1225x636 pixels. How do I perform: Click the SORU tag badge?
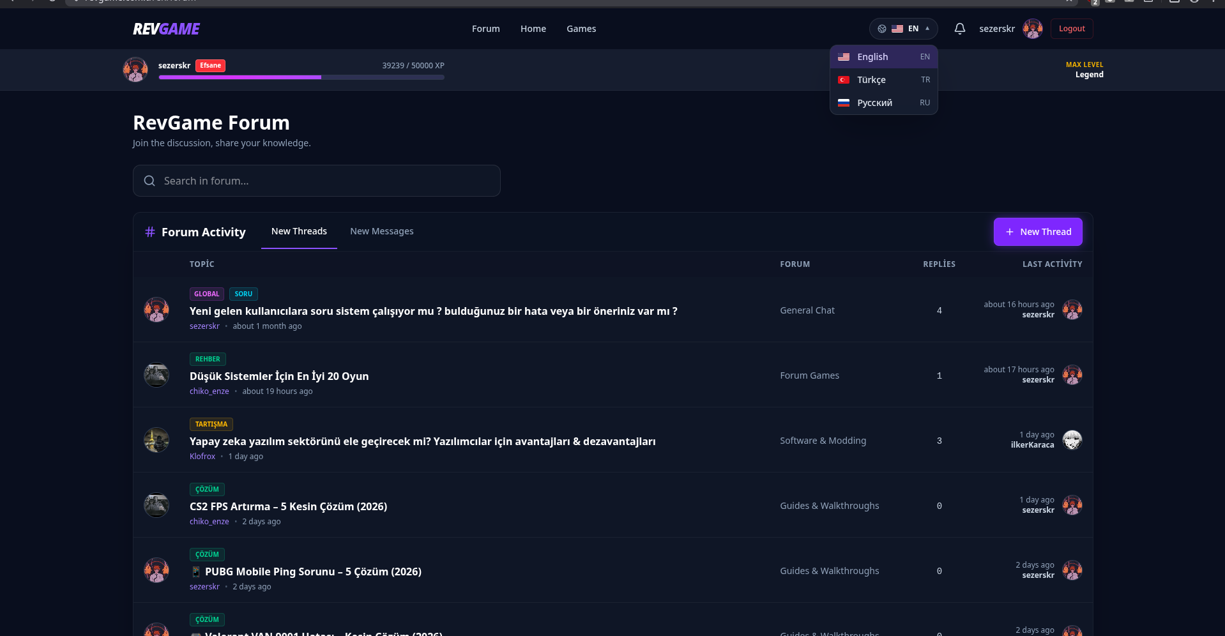243,294
